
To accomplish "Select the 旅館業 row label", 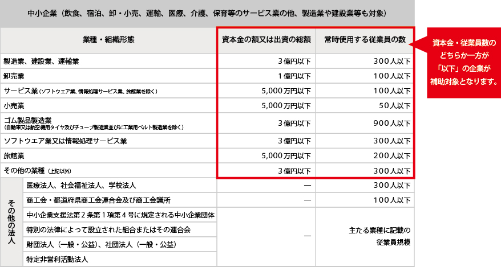I will pos(14,155).
